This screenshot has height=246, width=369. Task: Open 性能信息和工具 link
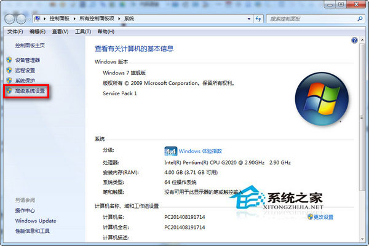(x=33, y=231)
